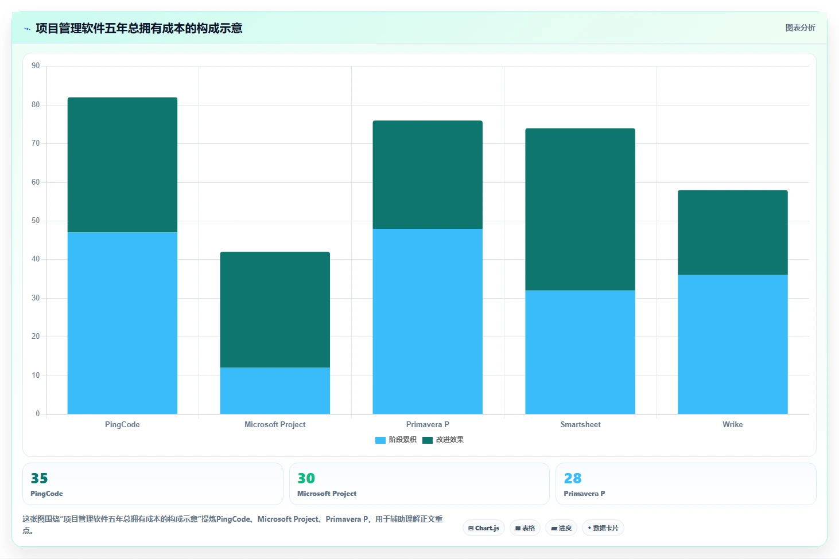Toggle the 阶段累积 legend color swatch
Viewport: 839px width, 559px height.
[x=380, y=440]
